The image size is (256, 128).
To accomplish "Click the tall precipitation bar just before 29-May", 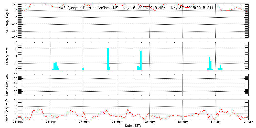I will pos(141,60).
